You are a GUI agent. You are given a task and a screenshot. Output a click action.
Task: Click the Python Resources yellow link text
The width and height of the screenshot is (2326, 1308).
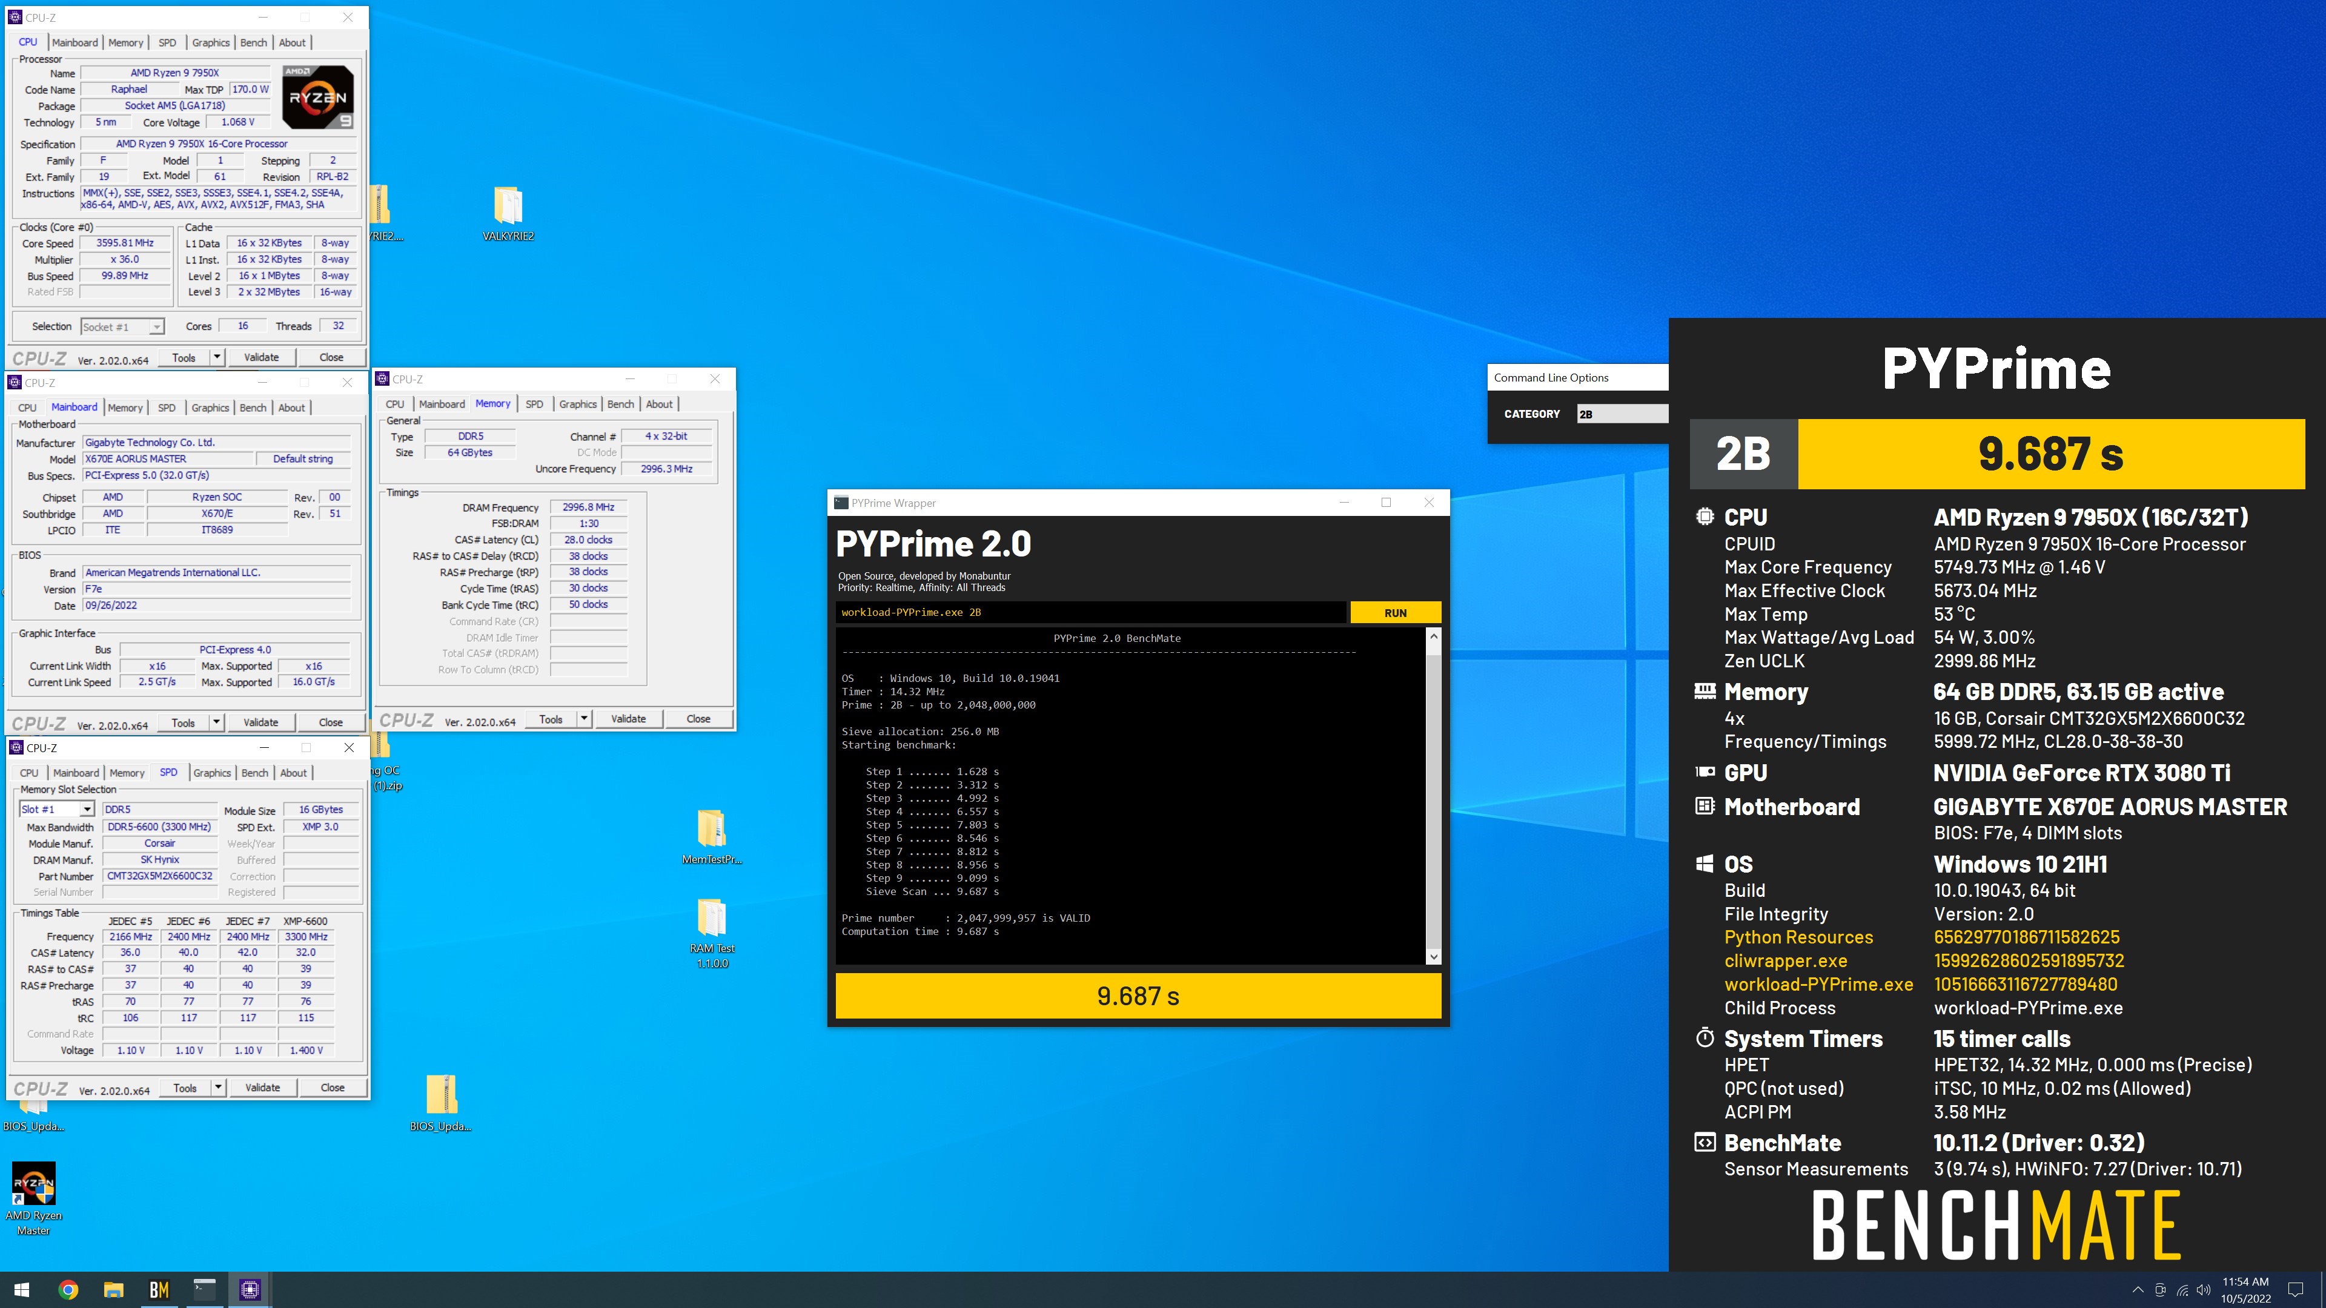pyautogui.click(x=1798, y=937)
